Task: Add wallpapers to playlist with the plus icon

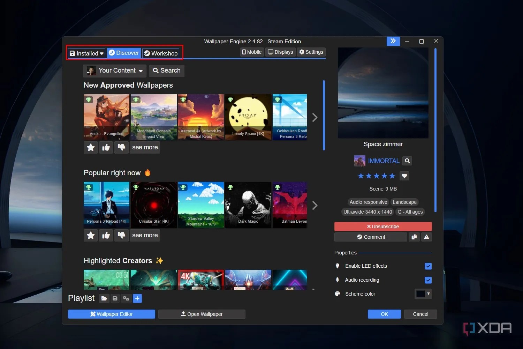Action: tap(137, 298)
